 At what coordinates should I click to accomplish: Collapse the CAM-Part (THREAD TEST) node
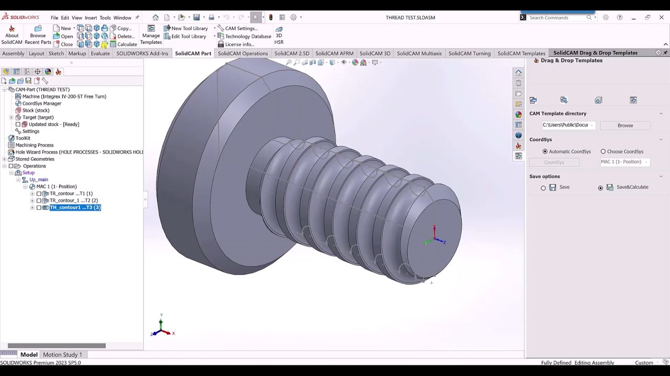(x=4, y=90)
